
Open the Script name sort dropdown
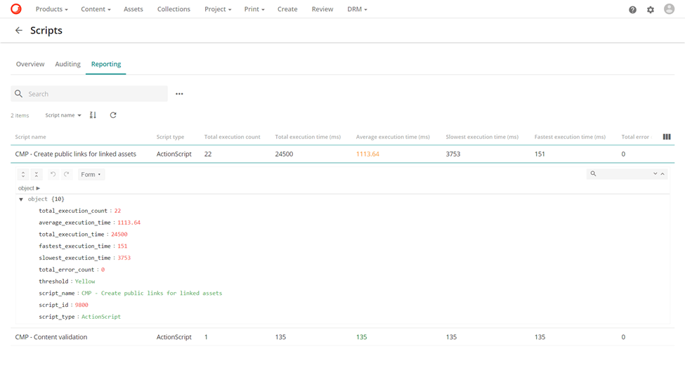(x=63, y=115)
